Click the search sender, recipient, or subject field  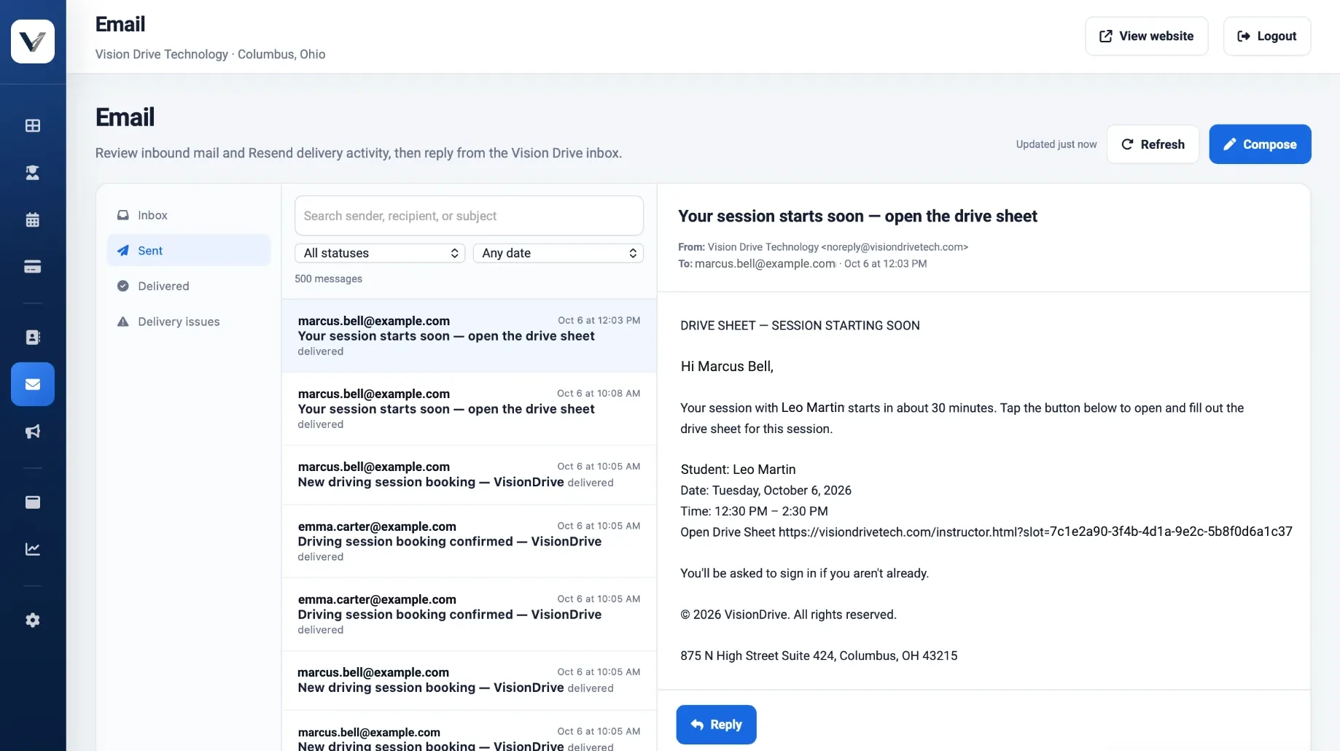(x=469, y=216)
